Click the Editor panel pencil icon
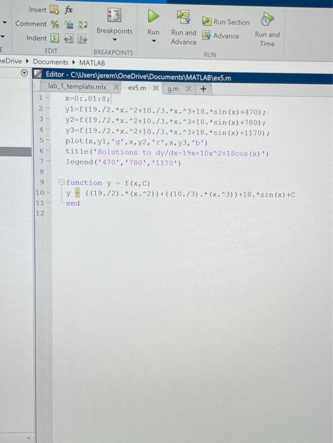Viewport: 333px width, 443px height. (37, 74)
